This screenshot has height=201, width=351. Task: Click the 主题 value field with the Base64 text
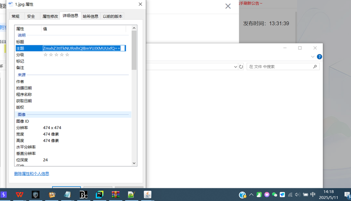click(x=84, y=48)
